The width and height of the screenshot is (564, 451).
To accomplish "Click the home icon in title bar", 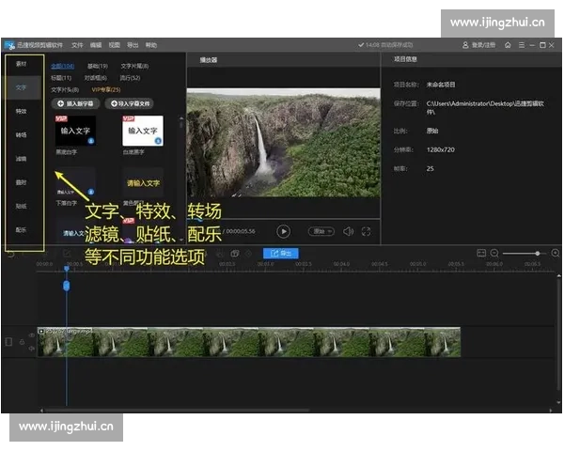I will click(508, 44).
